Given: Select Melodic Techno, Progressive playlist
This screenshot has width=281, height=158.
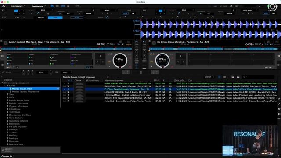Looking at the screenshot, I should point(25,92).
